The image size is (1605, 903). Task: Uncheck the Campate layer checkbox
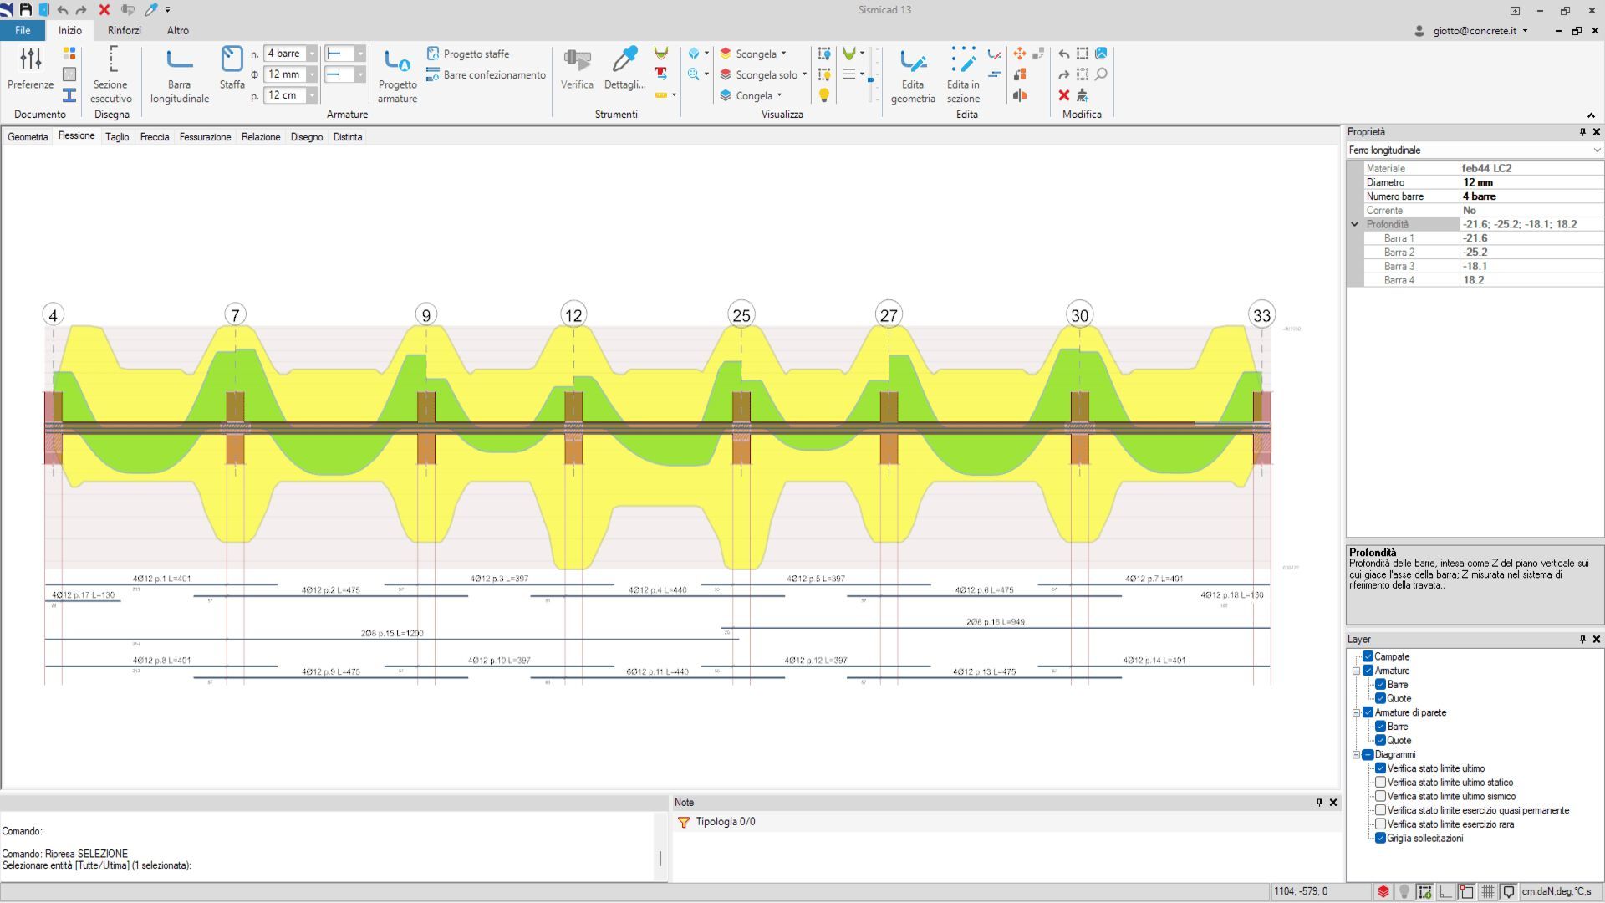click(1368, 656)
